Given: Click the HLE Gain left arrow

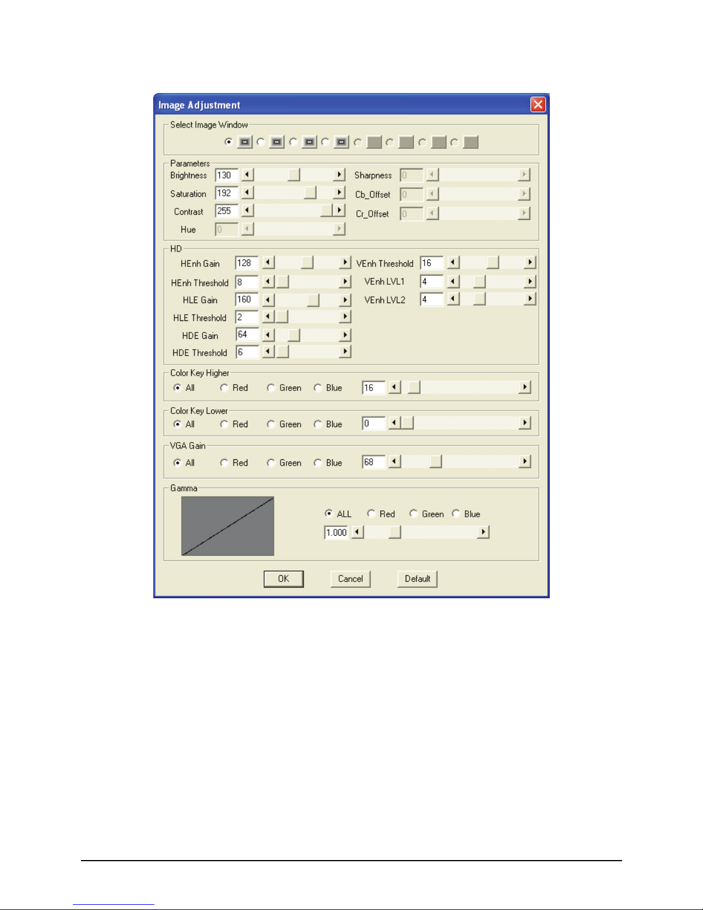Looking at the screenshot, I should (x=269, y=300).
